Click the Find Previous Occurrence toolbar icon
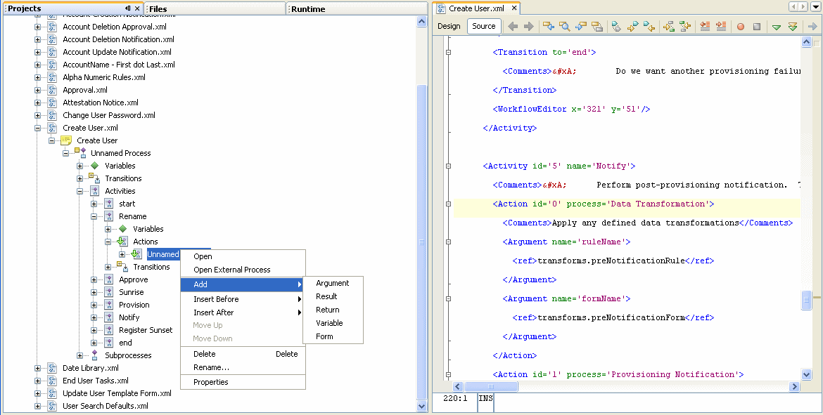Image resolution: width=823 pixels, height=415 pixels. tap(549, 26)
